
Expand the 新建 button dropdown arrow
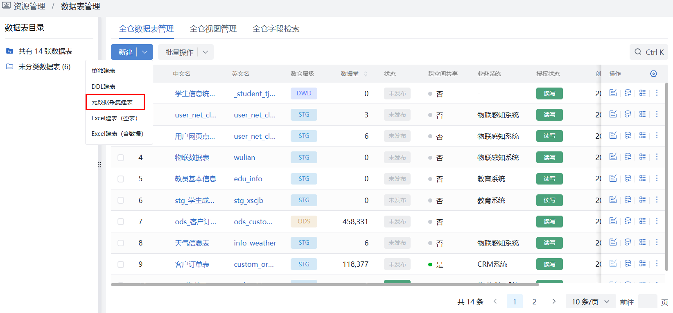(x=145, y=52)
